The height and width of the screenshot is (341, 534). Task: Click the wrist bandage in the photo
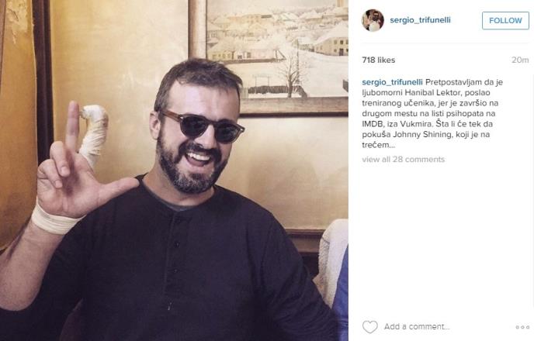point(54,219)
